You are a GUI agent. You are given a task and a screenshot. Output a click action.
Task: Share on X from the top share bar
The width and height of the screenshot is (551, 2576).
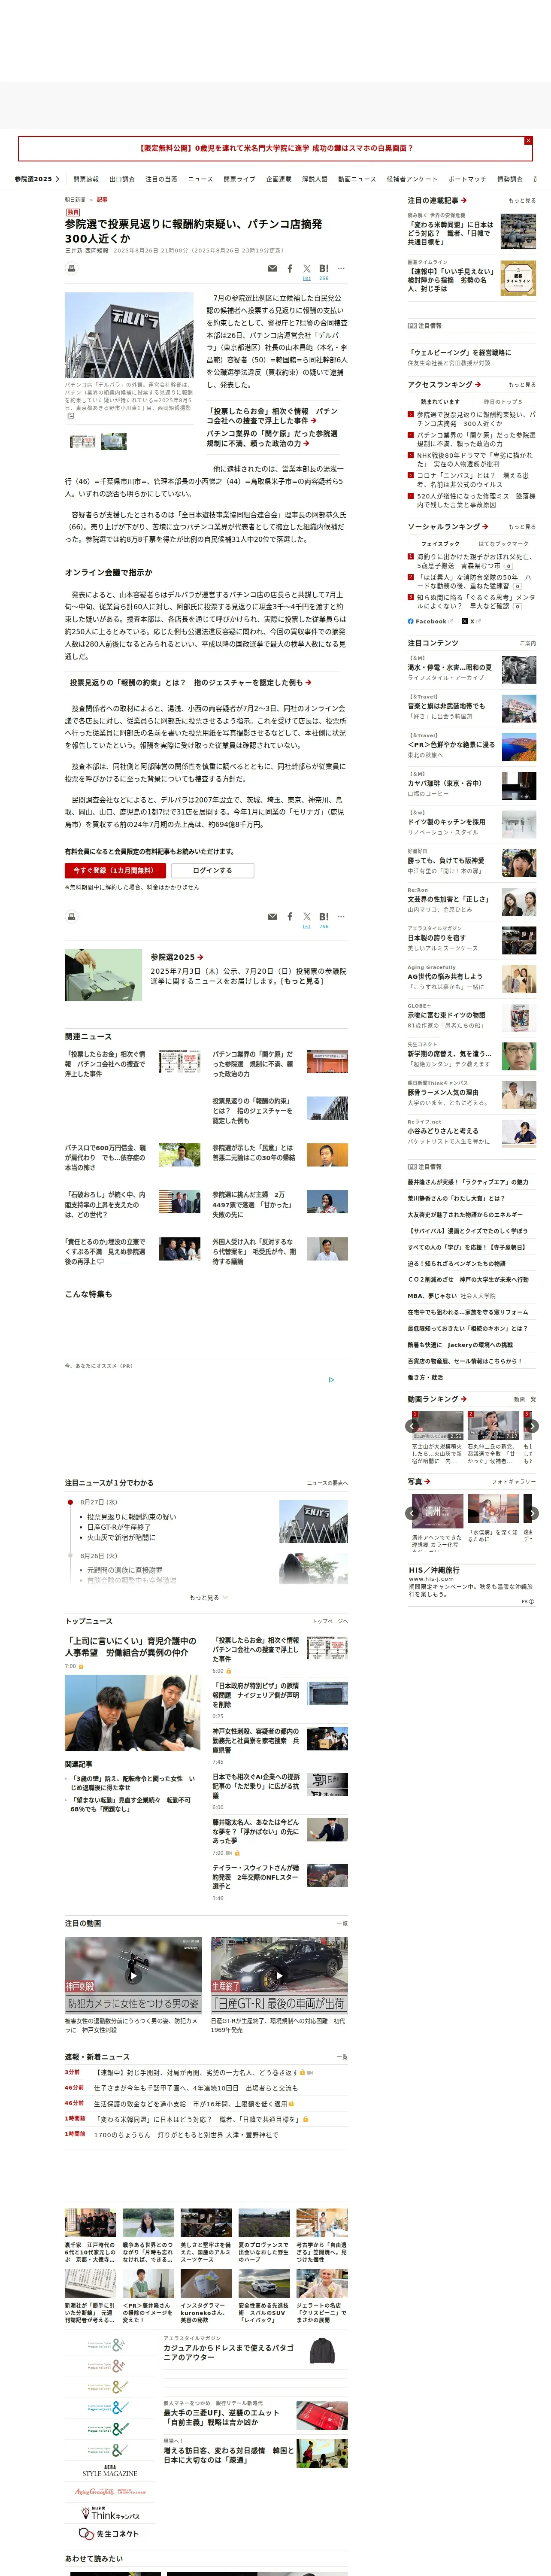307,269
